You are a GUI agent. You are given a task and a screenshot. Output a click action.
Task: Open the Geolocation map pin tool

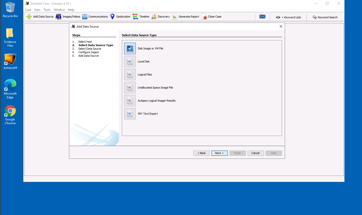[112, 17]
